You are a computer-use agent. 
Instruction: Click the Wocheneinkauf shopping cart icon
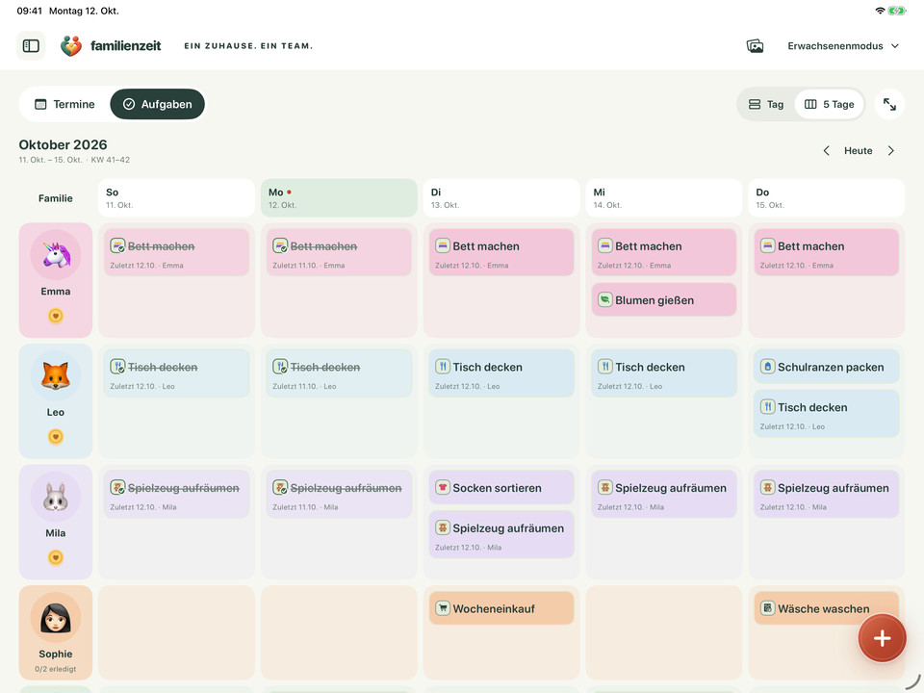[x=443, y=608]
